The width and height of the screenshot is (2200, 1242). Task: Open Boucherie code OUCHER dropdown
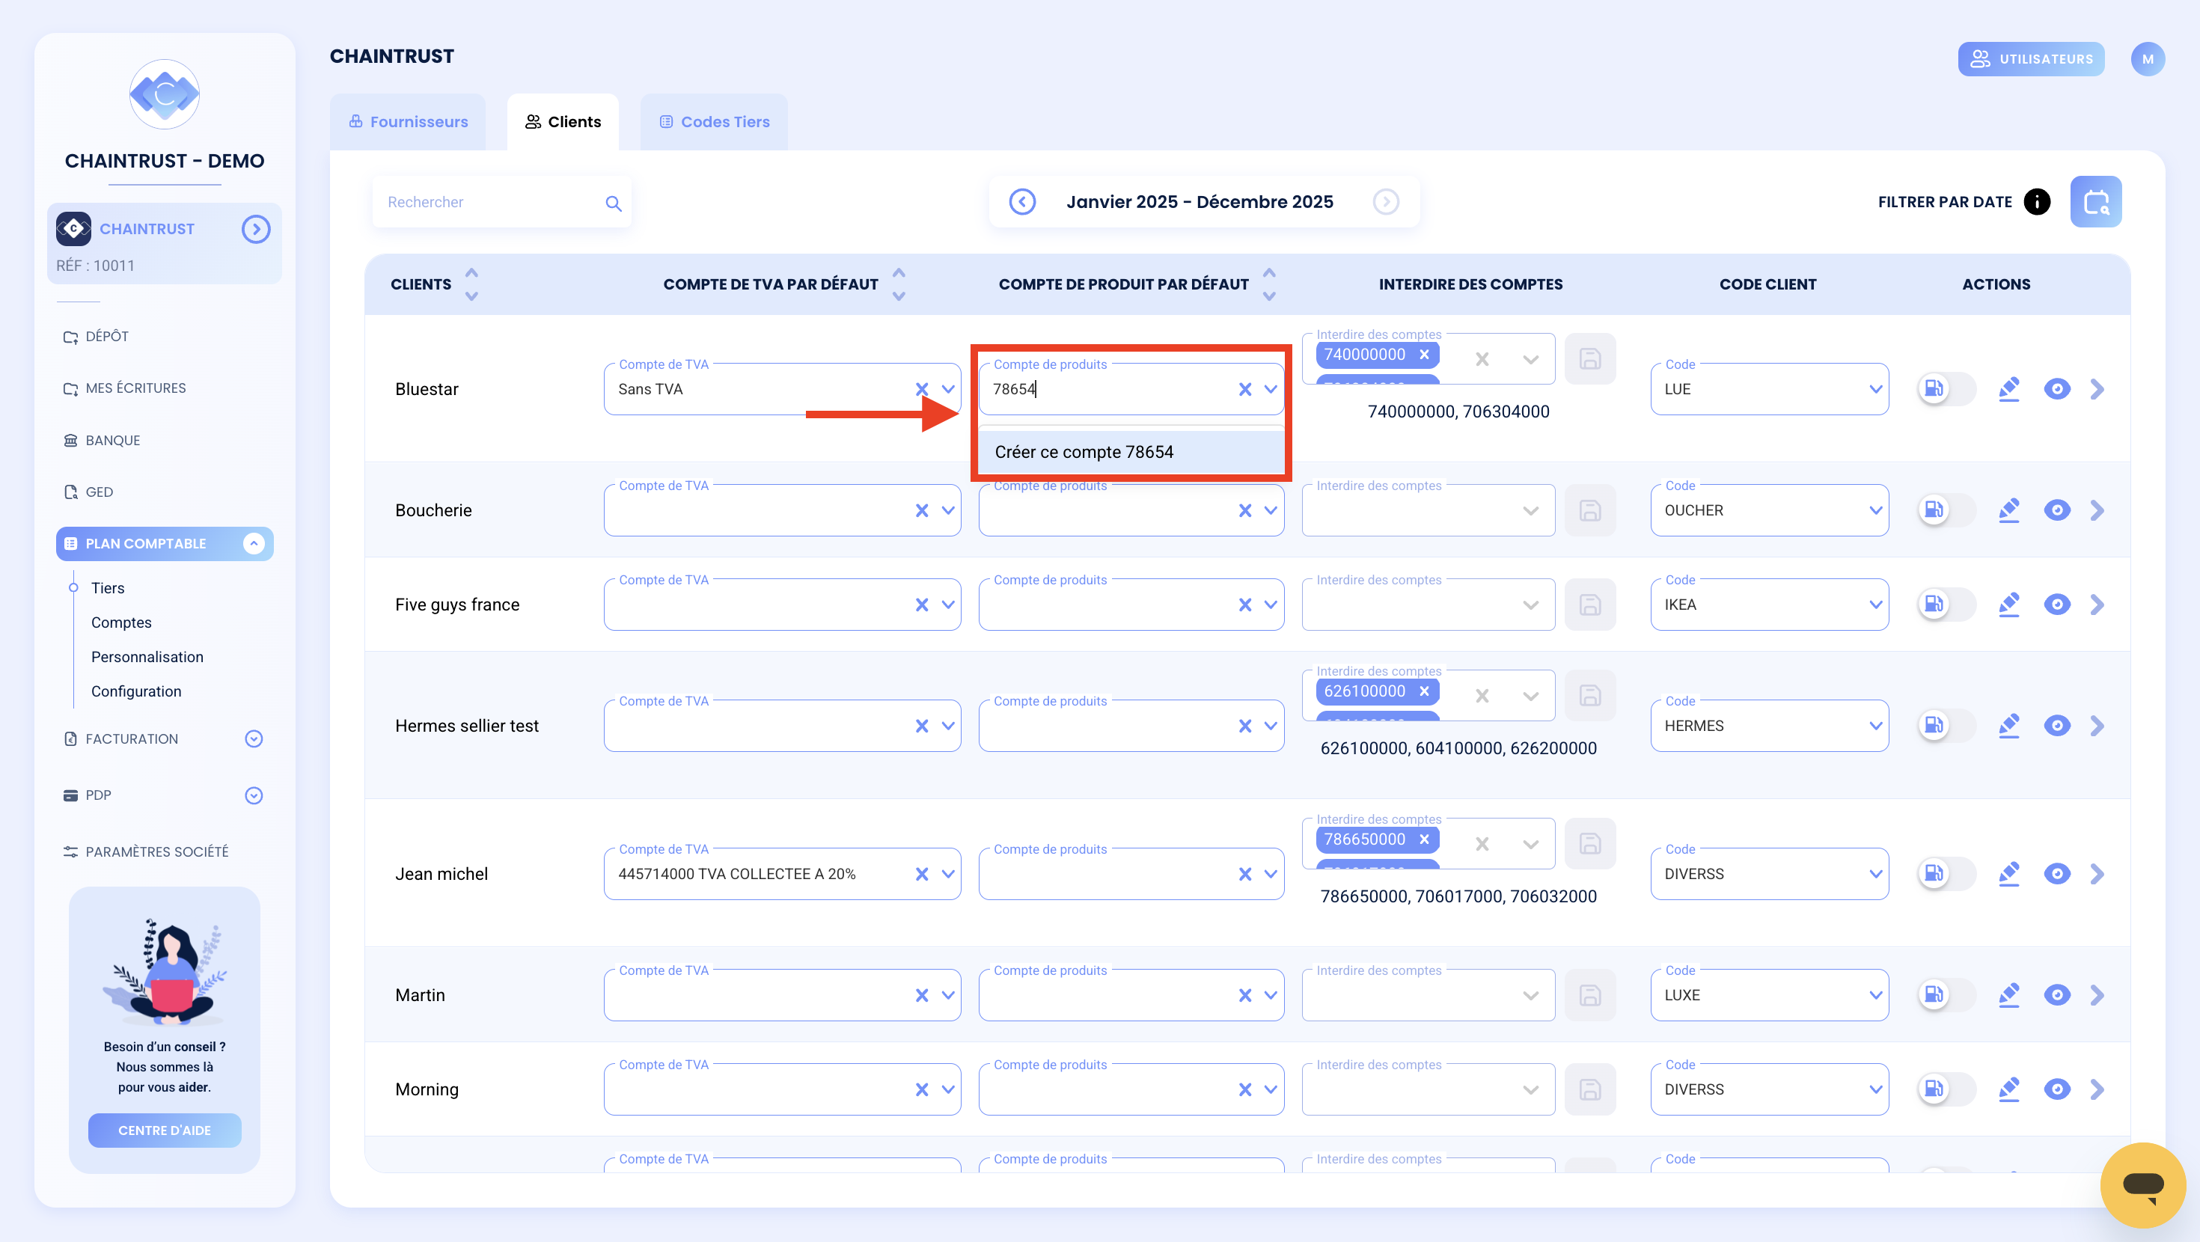1769,510
